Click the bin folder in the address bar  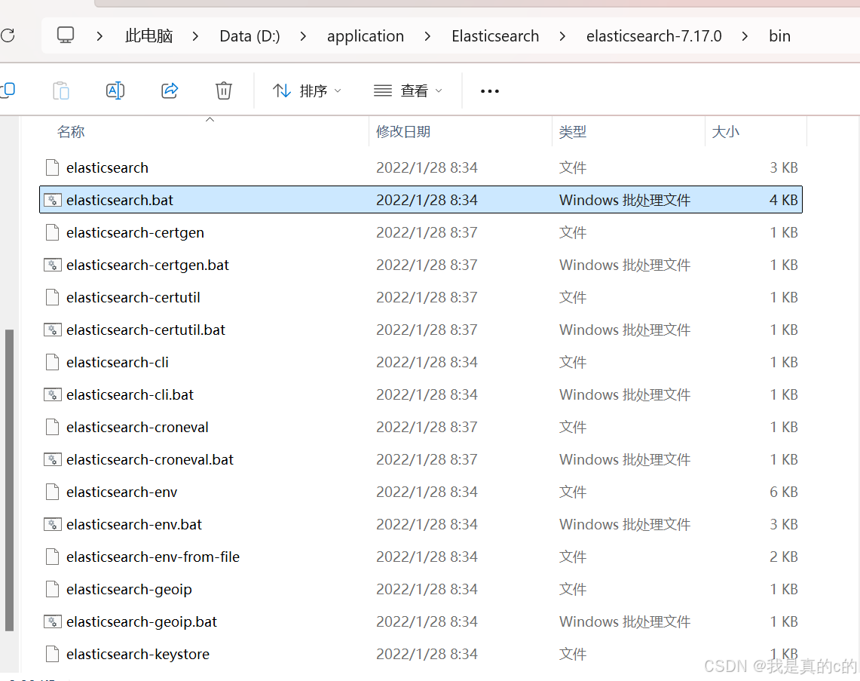coord(779,36)
